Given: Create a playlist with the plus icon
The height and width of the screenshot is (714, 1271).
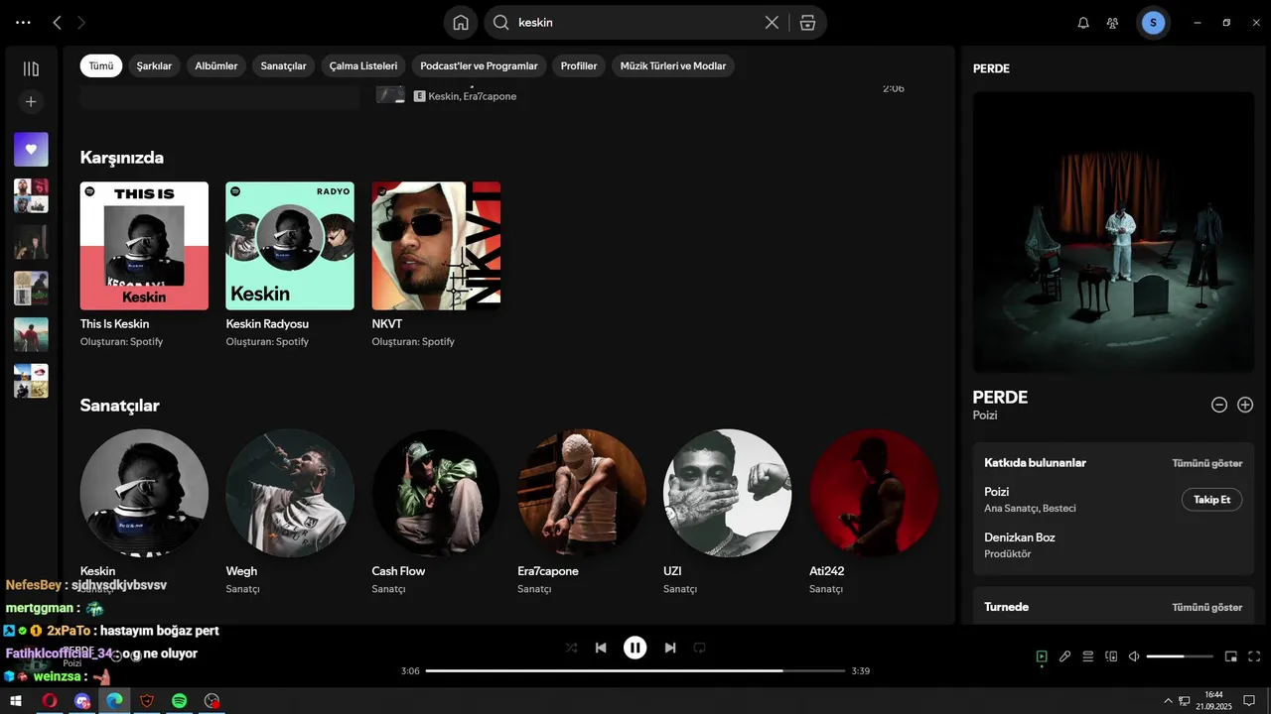Looking at the screenshot, I should click(31, 101).
